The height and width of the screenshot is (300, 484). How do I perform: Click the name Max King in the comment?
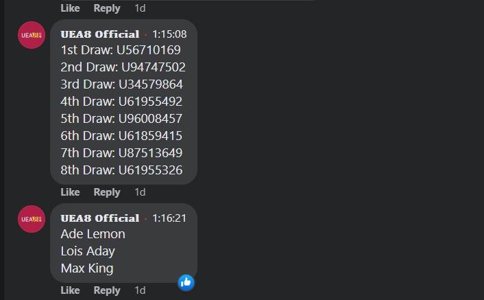(87, 268)
